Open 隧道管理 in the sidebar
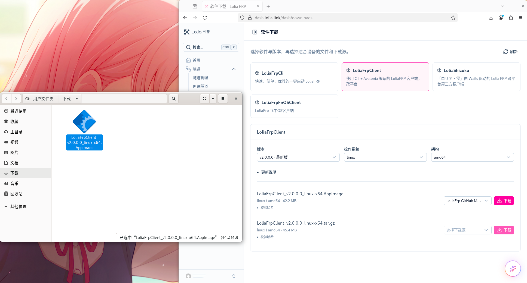 (x=200, y=78)
